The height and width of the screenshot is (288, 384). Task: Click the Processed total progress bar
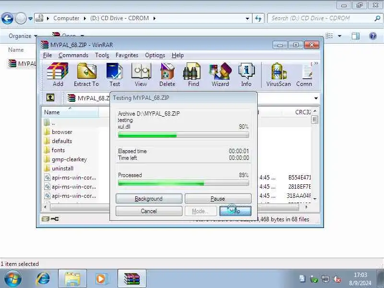(x=183, y=183)
